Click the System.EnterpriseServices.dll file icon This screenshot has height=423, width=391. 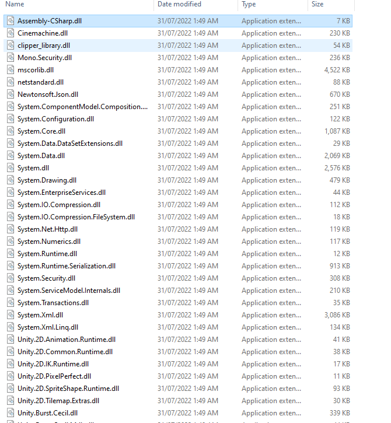click(11, 193)
